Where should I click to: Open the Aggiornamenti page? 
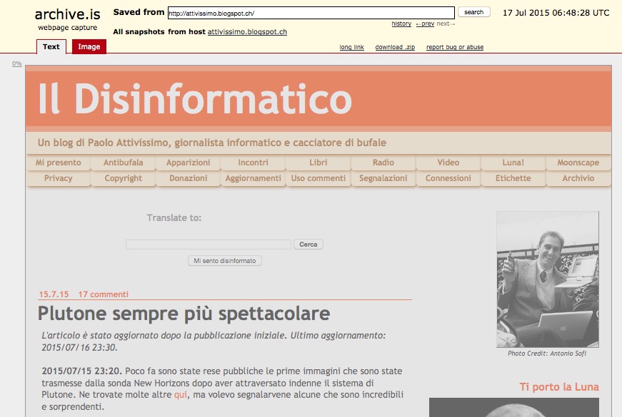coord(253,178)
